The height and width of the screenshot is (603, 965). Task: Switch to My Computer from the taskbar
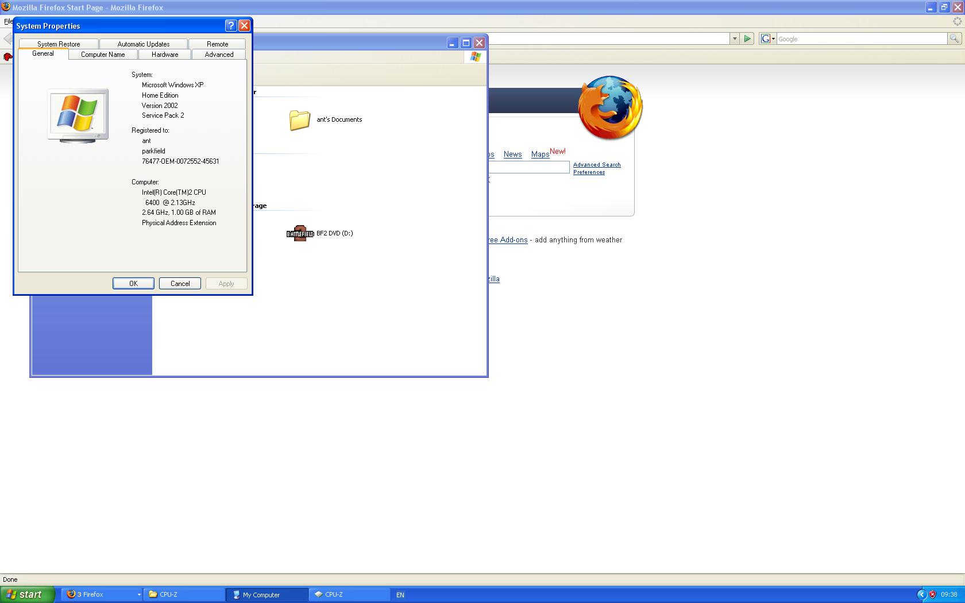(x=268, y=594)
